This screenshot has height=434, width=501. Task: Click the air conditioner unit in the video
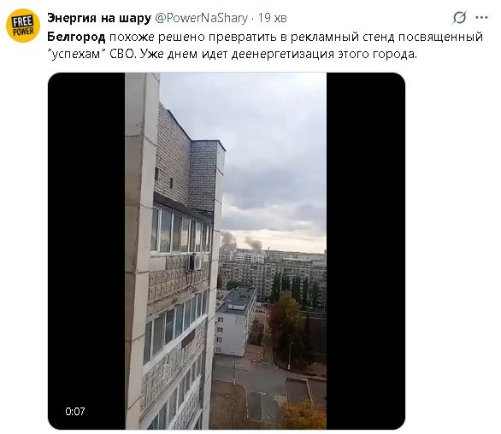[x=195, y=262]
